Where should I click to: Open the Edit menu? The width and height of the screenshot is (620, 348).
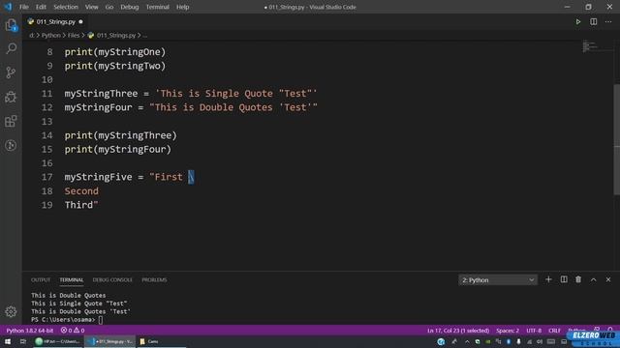click(x=41, y=7)
